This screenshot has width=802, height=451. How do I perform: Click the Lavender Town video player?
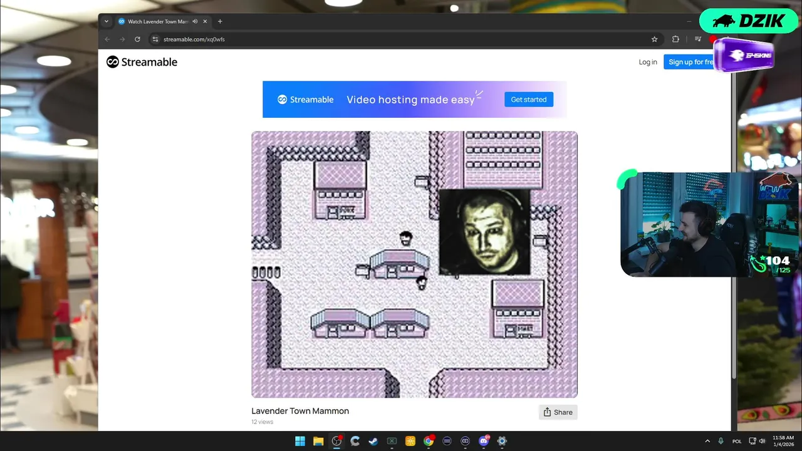tap(414, 264)
